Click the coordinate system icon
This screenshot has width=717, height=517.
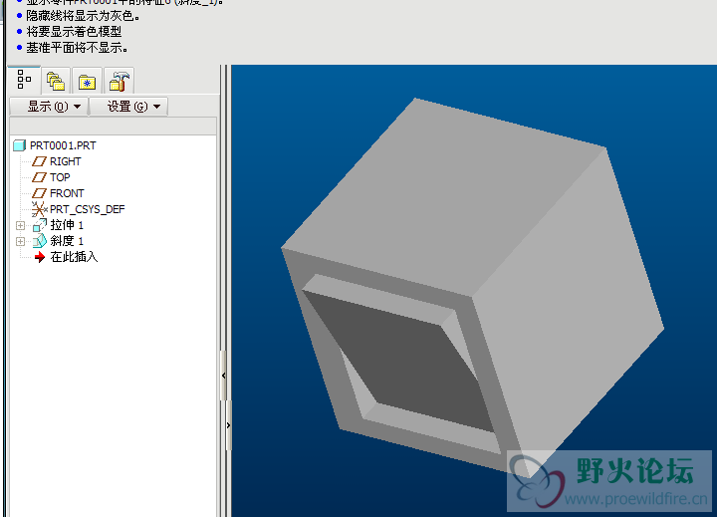click(x=39, y=209)
